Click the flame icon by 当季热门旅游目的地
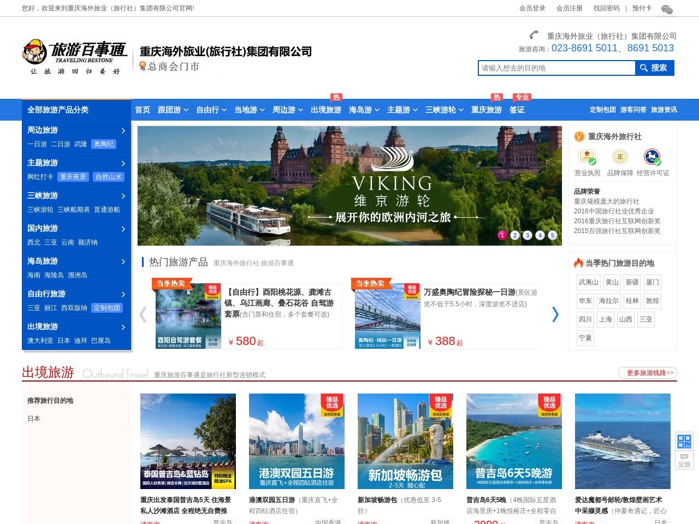The width and height of the screenshot is (699, 524). click(578, 263)
